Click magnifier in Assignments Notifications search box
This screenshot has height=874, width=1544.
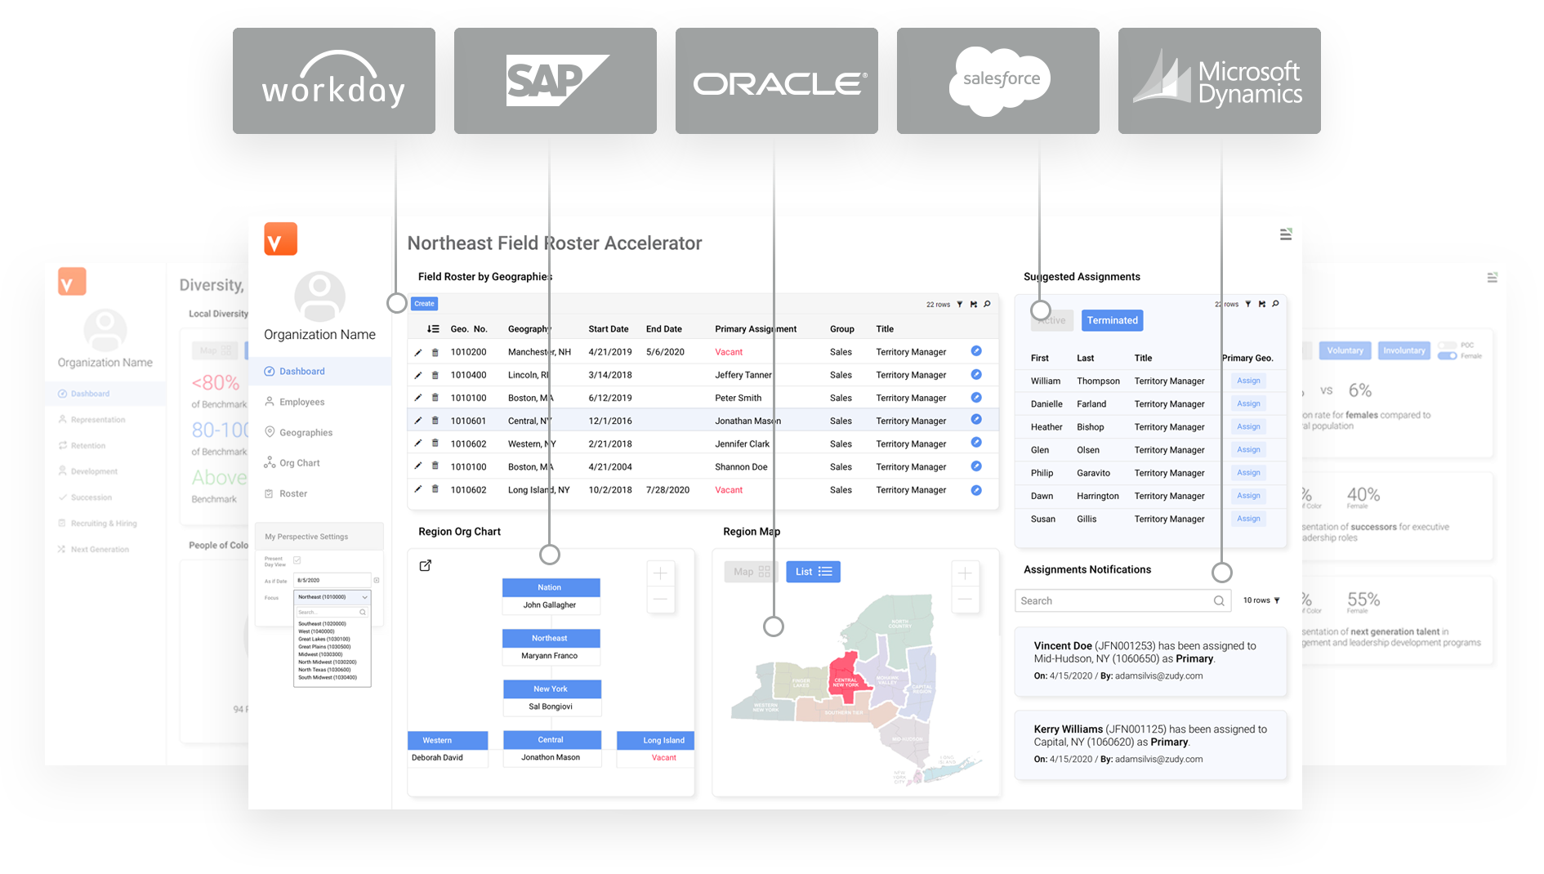1219,600
